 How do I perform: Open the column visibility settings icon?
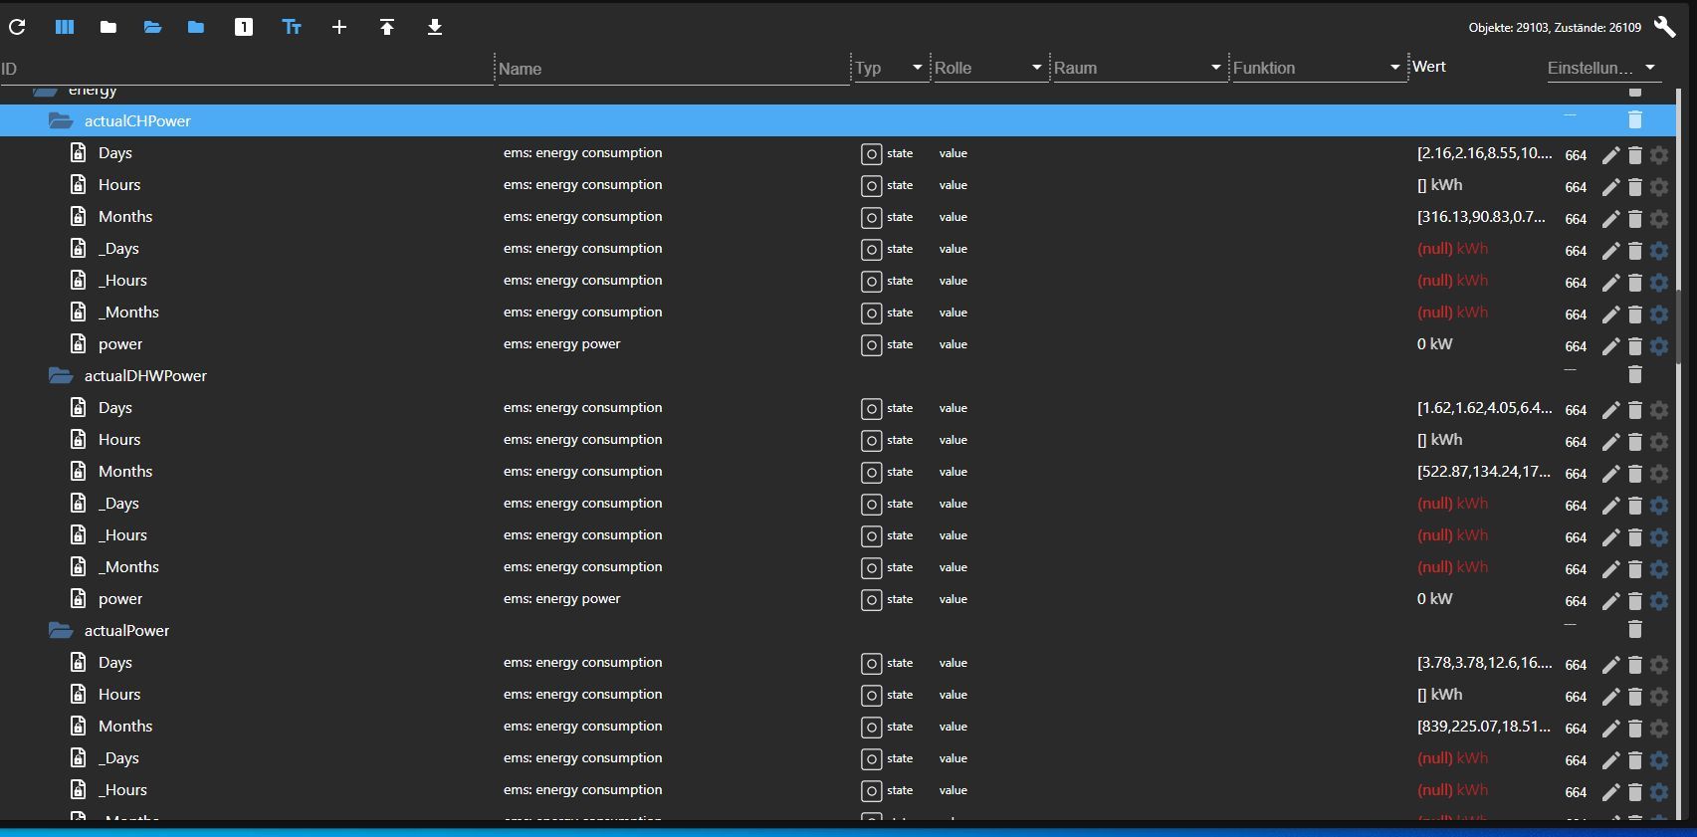[x=65, y=27]
